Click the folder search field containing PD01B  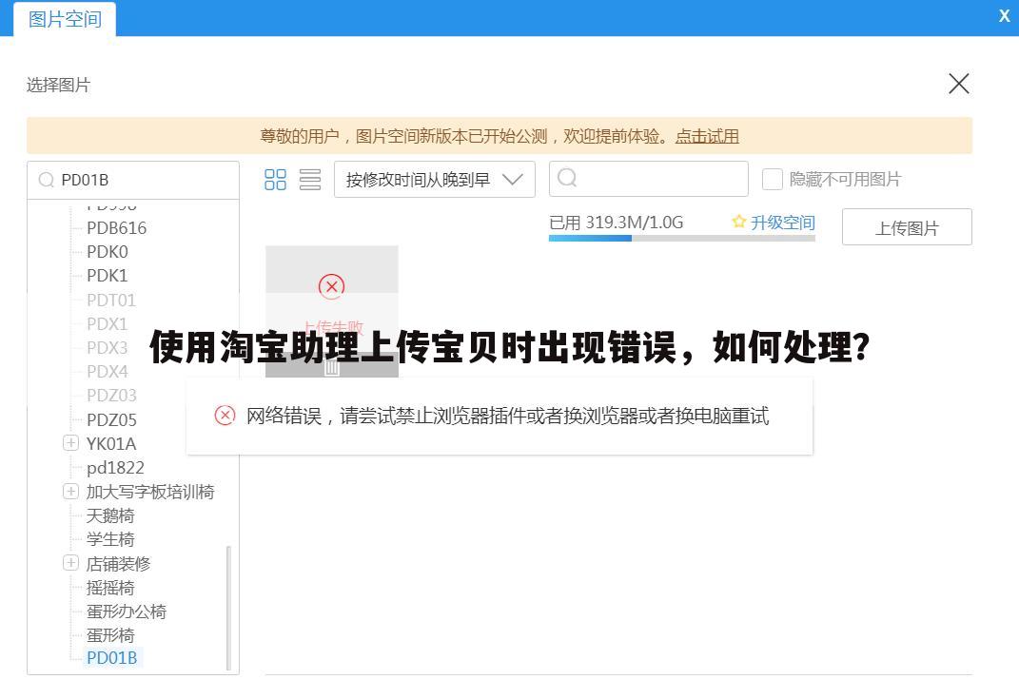point(133,180)
